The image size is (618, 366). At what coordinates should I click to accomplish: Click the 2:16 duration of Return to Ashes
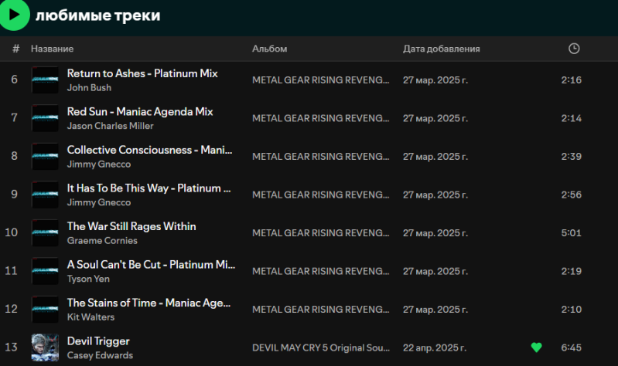pos(571,80)
